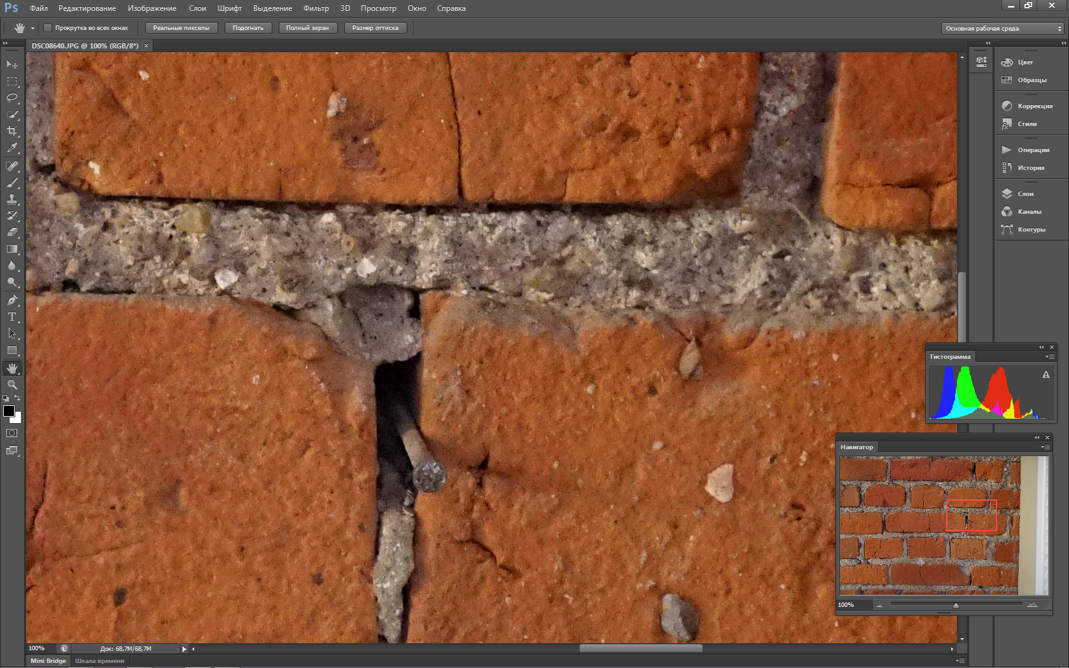Switch to the 'Шкала времени' tab
This screenshot has width=1069, height=668.
coord(100,660)
